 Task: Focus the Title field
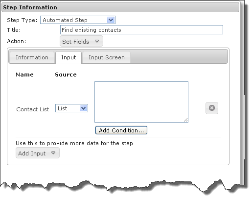point(141,30)
